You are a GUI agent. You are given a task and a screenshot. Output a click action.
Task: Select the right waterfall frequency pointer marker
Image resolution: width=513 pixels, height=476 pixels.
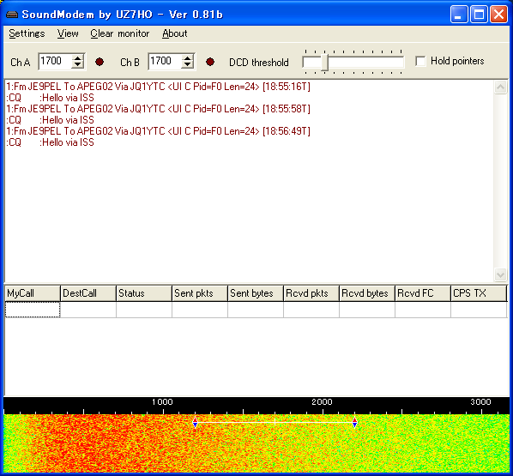[x=354, y=422]
